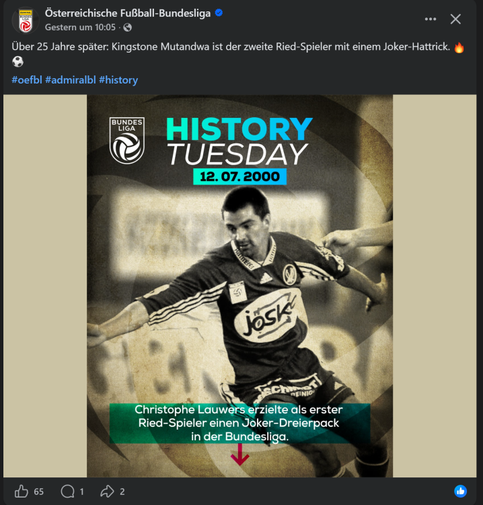
Task: Open the Gestern um 10:05 timestamp
Action: 80,28
